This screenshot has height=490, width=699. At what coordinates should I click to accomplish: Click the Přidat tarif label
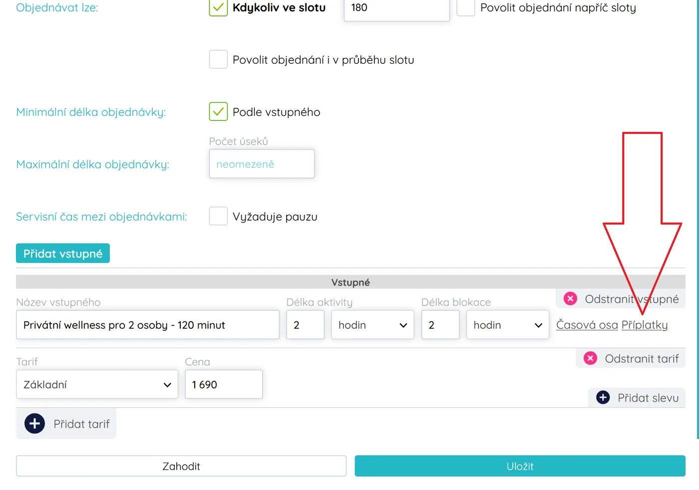(x=81, y=424)
